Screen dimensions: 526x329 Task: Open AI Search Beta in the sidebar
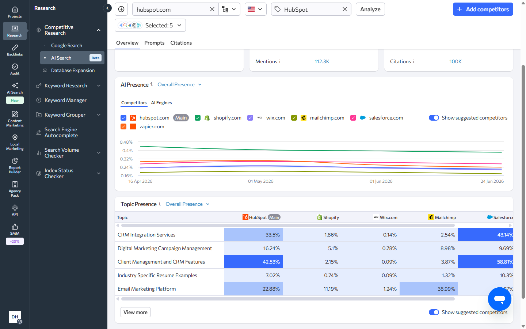point(72,58)
